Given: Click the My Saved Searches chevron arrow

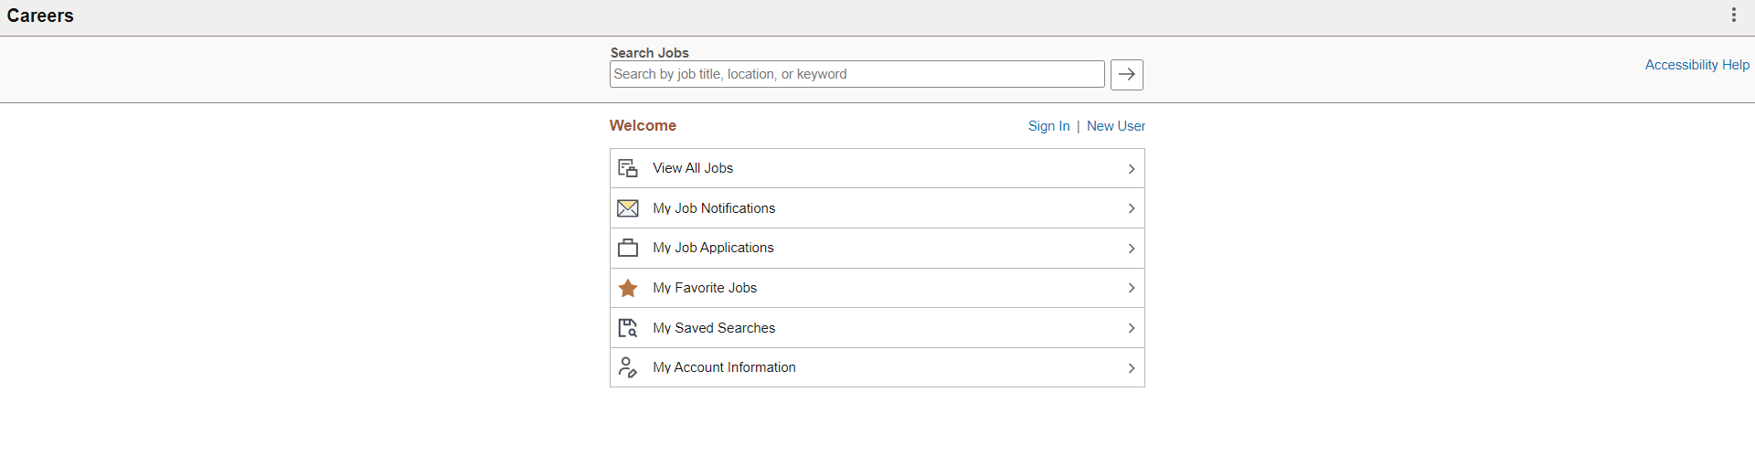Looking at the screenshot, I should [1132, 328].
